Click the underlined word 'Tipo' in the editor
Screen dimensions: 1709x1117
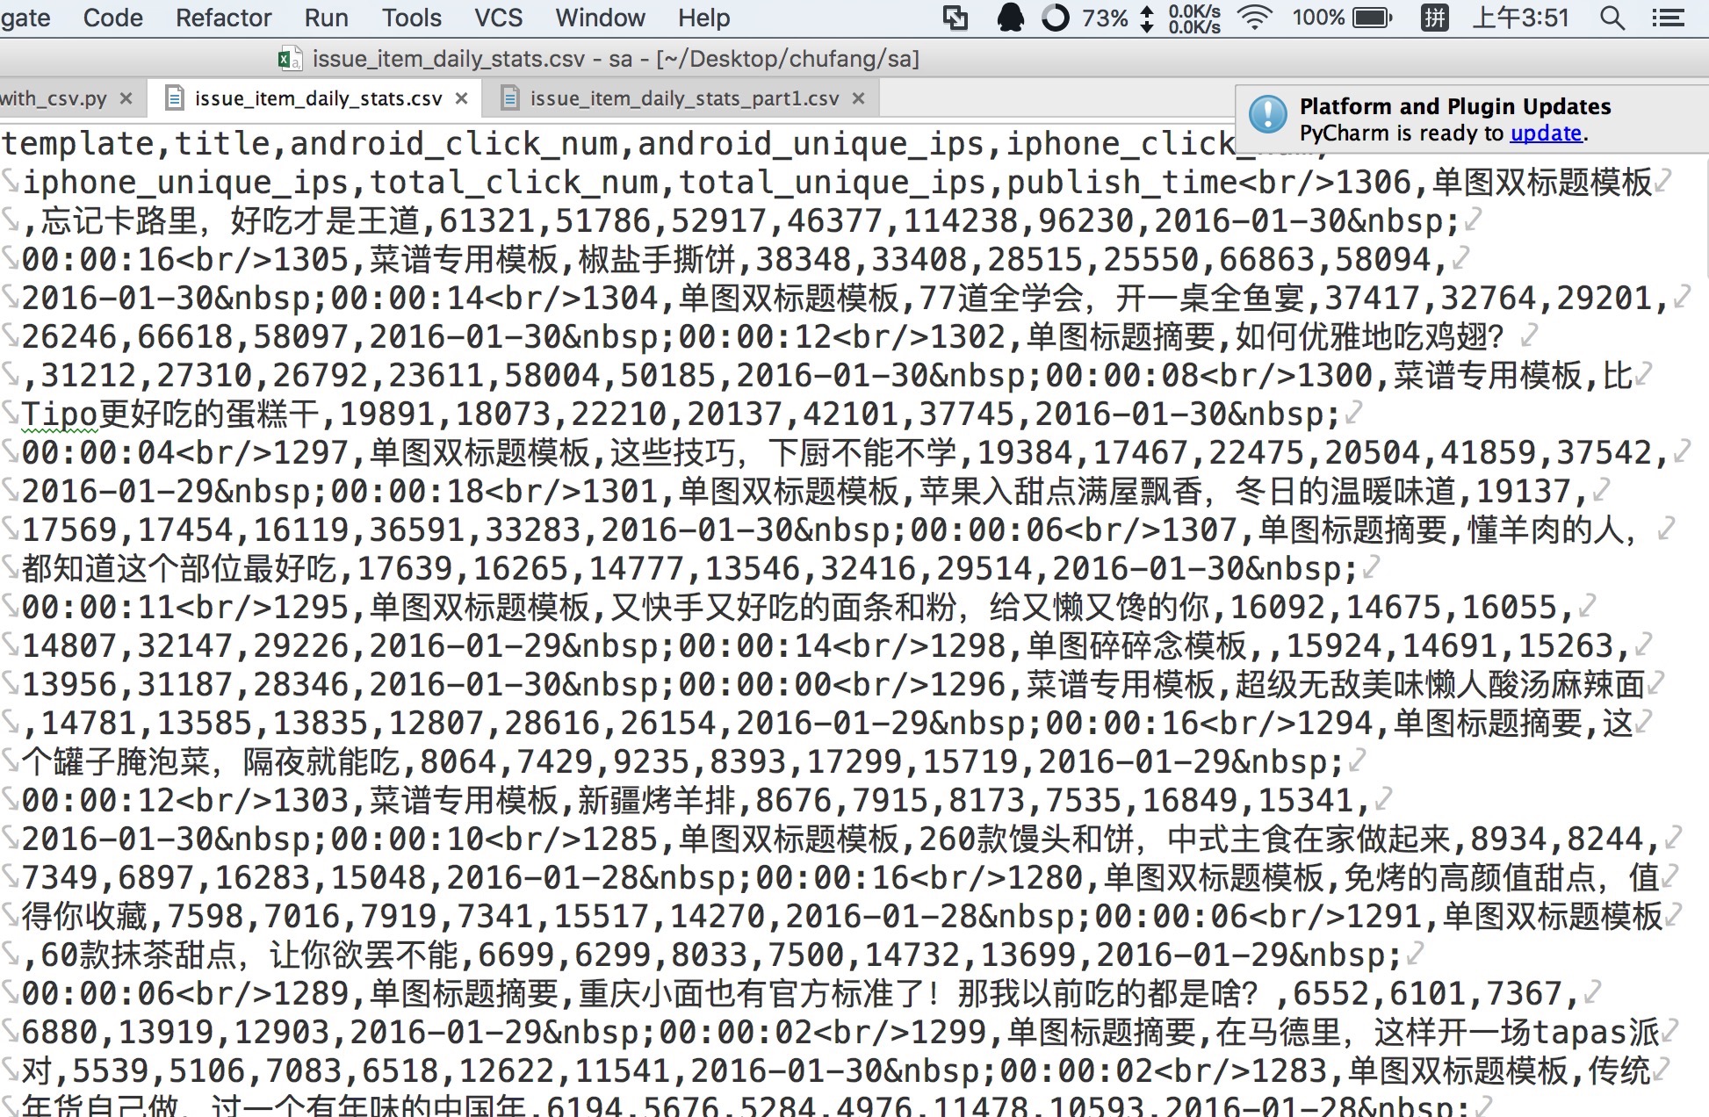point(60,414)
